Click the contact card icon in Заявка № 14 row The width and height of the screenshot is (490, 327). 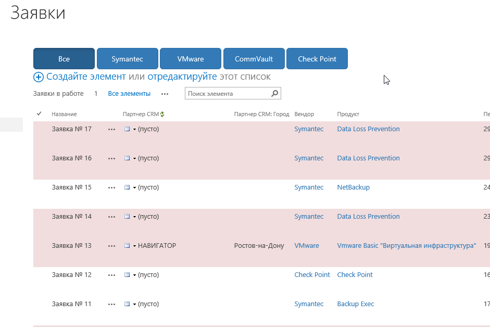(x=127, y=216)
